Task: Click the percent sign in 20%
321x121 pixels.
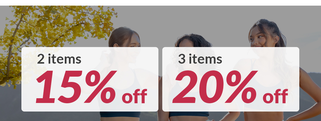Action: click(241, 87)
